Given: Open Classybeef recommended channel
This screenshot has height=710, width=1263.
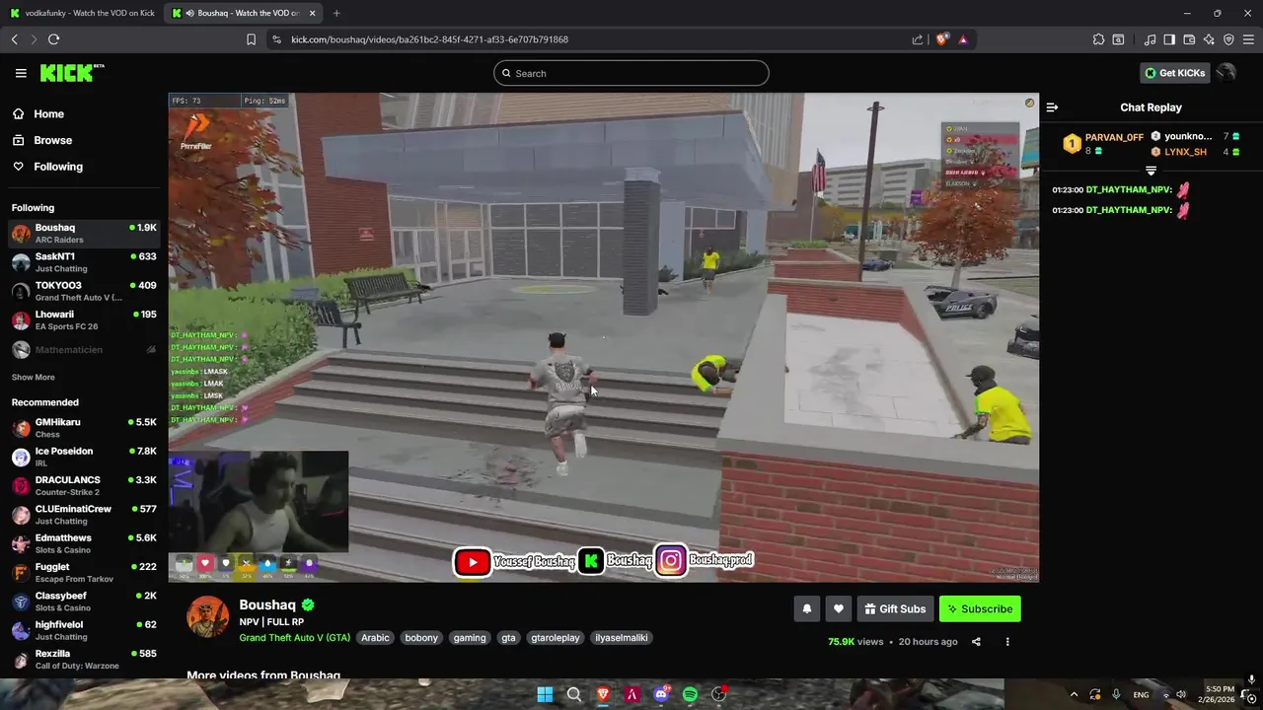Looking at the screenshot, I should tap(84, 602).
